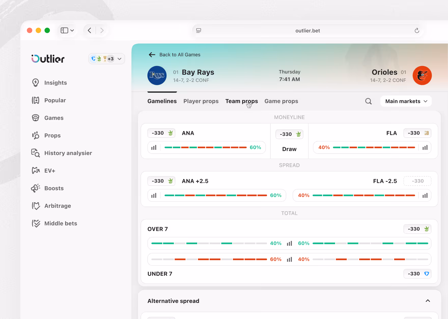Open stats chart icon for FLA -2.5 spread
The height and width of the screenshot is (319, 448).
(x=425, y=195)
